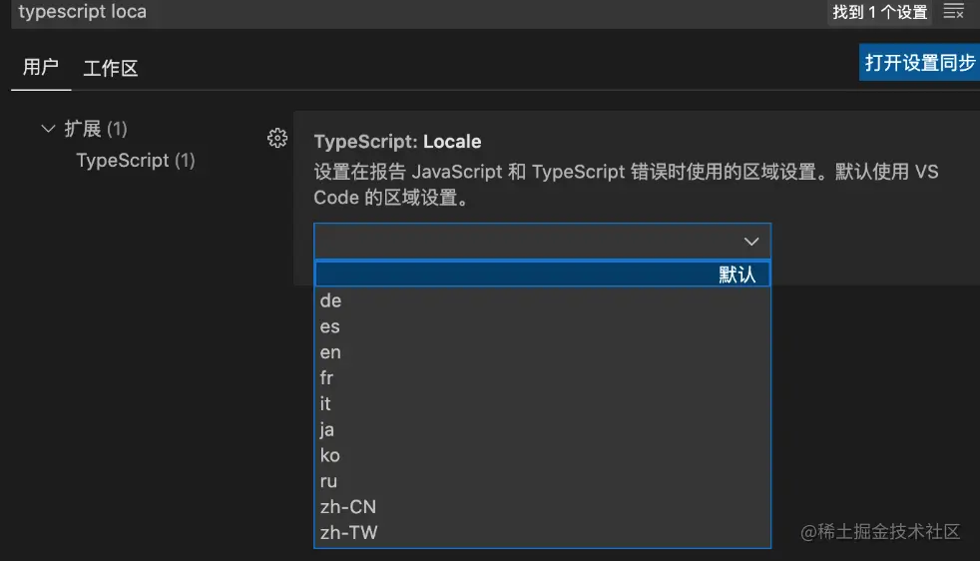
Task: Click the gear icon beside TypeScript Locale
Action: click(277, 138)
